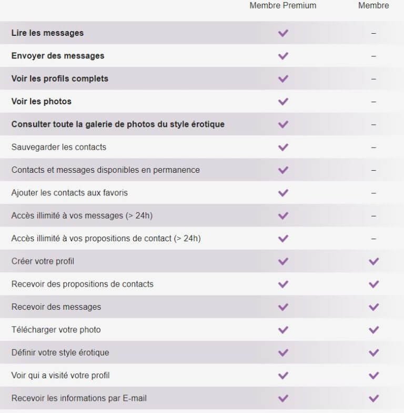Click Contacts et messages disponibles en permanence
Viewport: 404px width, 413px height.
tap(105, 170)
